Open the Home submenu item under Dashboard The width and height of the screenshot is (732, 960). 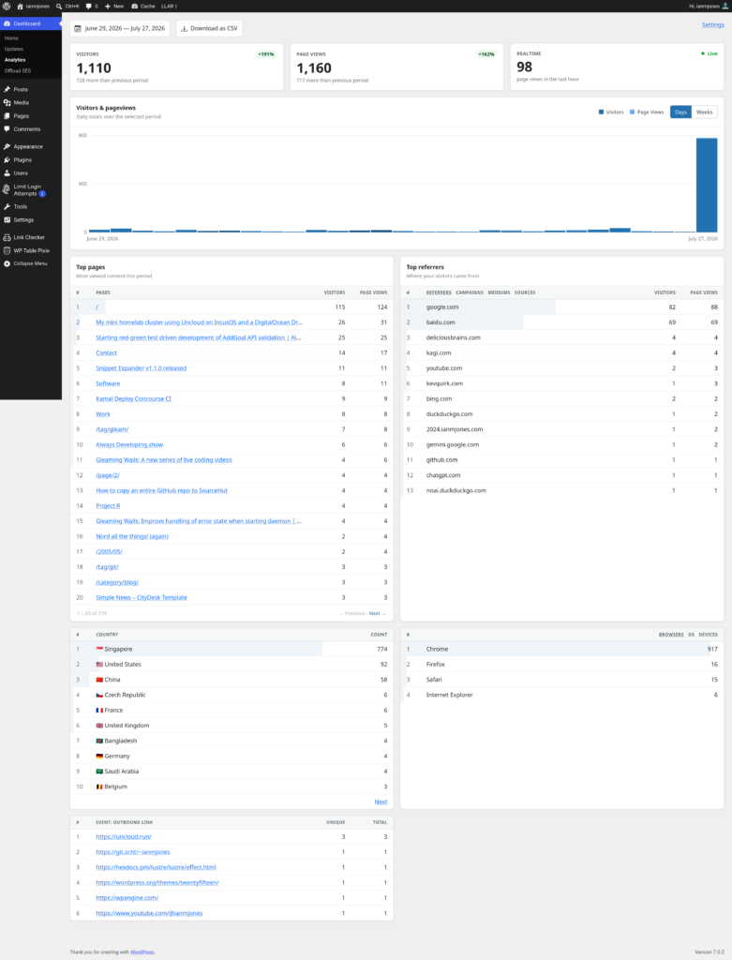point(11,37)
